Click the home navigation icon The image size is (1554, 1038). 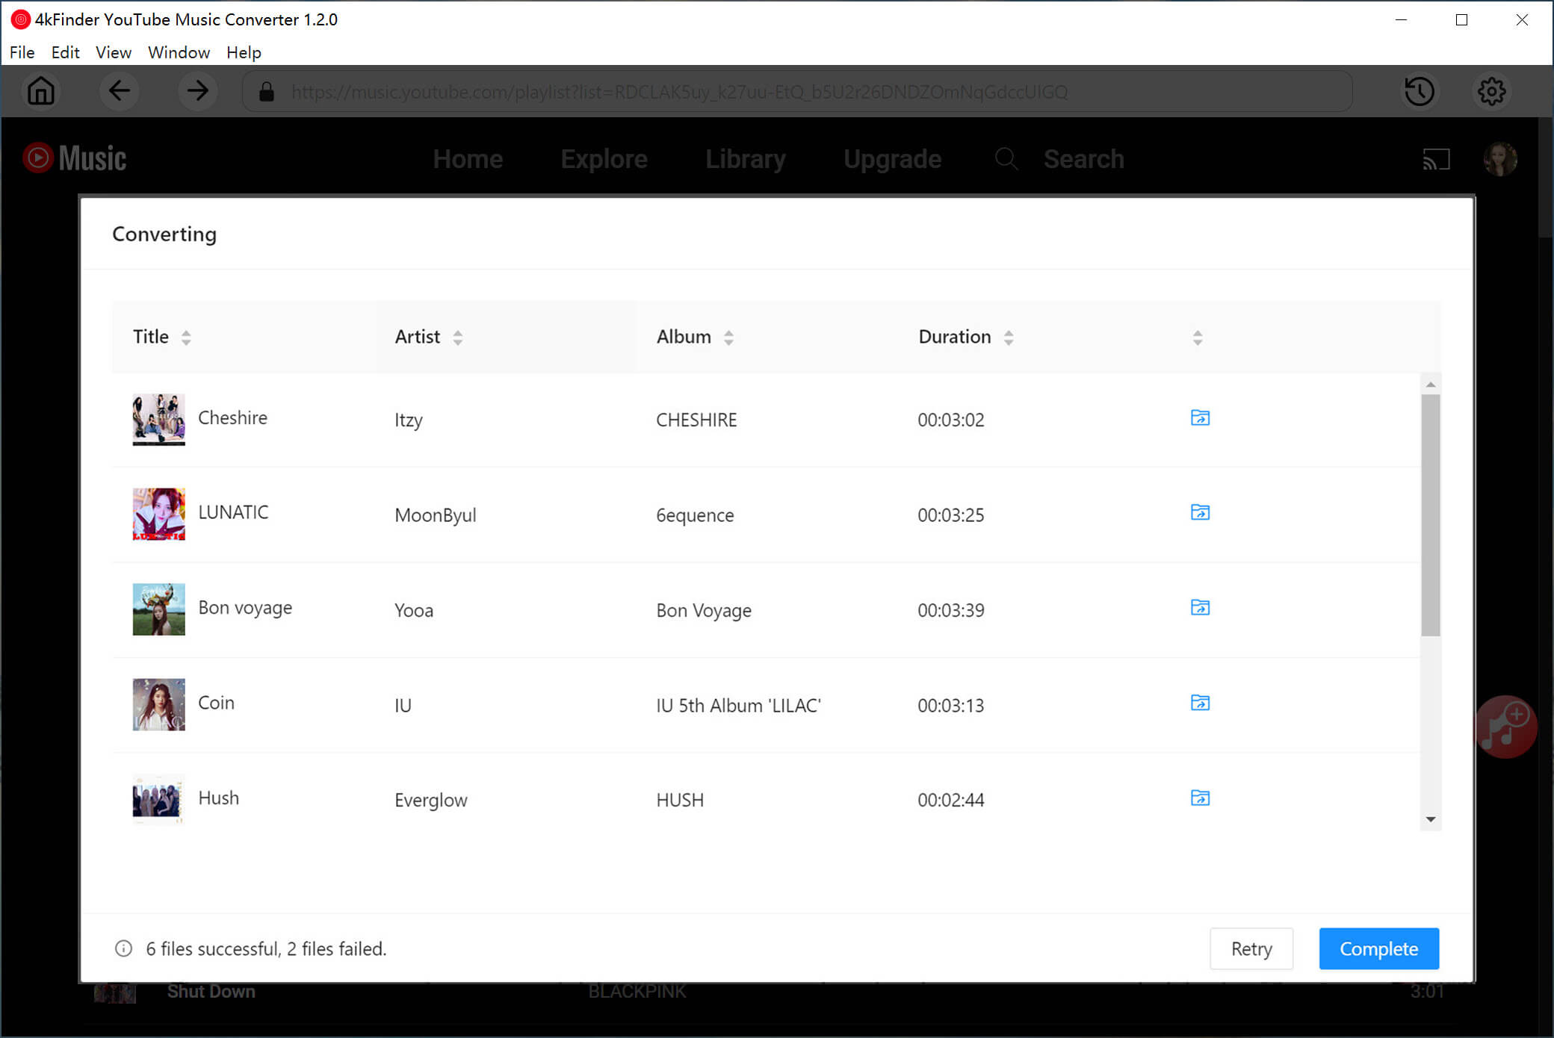[x=40, y=92]
